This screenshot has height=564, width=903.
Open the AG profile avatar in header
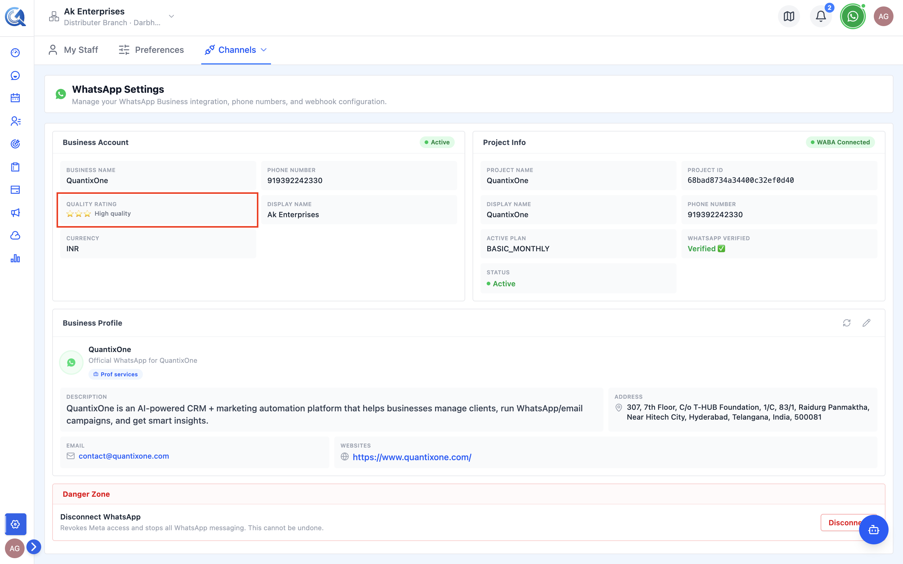(883, 16)
